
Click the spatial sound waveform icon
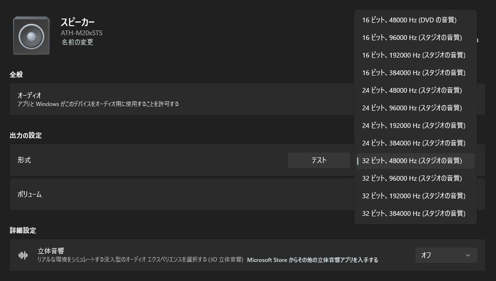[23, 255]
